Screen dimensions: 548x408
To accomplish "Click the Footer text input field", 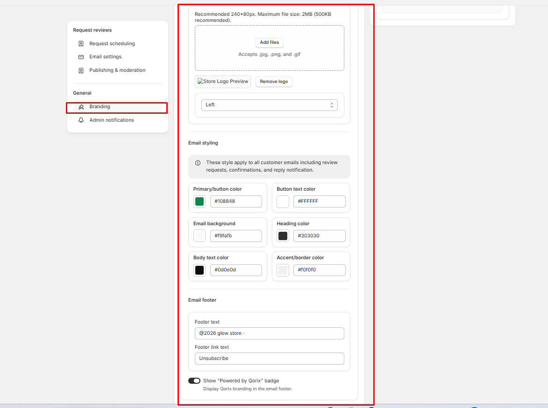I will [x=270, y=333].
